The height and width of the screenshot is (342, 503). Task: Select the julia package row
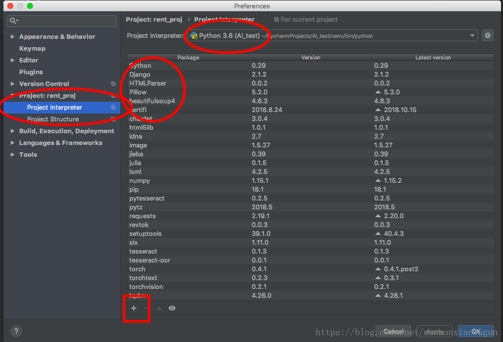click(x=311, y=163)
